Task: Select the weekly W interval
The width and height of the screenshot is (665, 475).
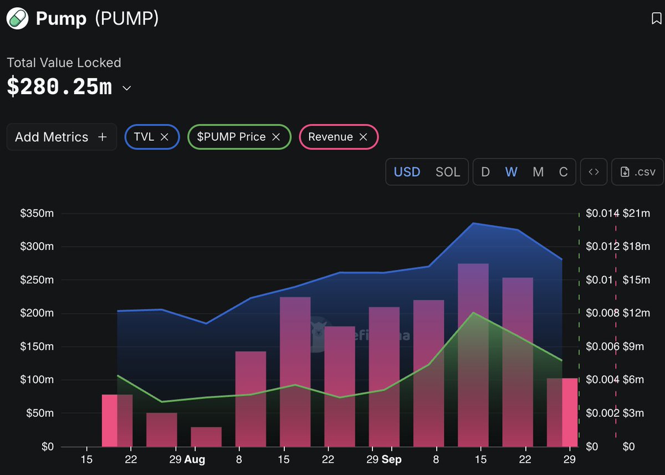Action: coord(511,172)
